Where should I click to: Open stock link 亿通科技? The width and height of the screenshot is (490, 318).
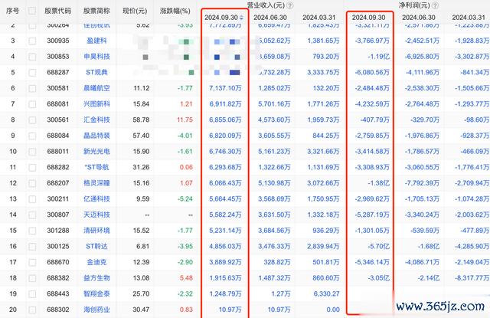96,199
